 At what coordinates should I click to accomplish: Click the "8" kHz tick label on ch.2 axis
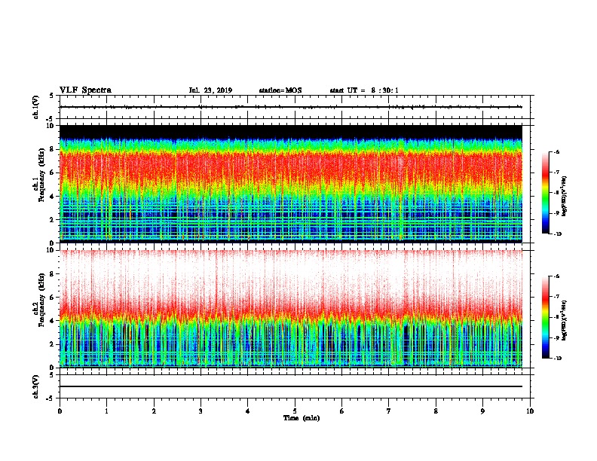[x=52, y=274]
